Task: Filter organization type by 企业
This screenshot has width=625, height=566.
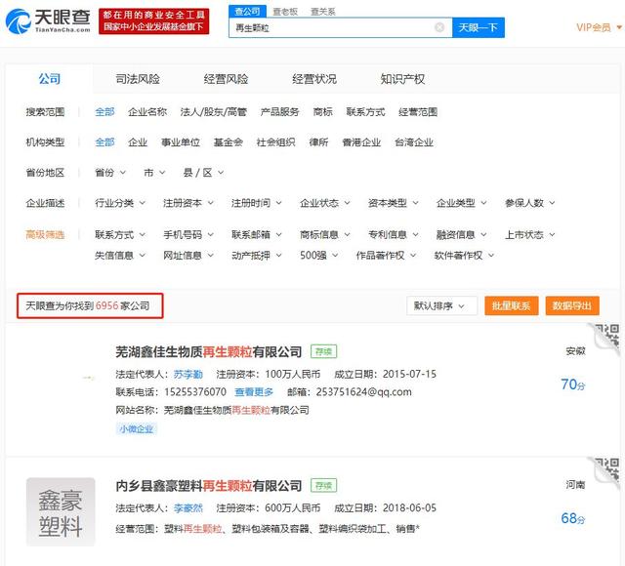Action: click(138, 142)
